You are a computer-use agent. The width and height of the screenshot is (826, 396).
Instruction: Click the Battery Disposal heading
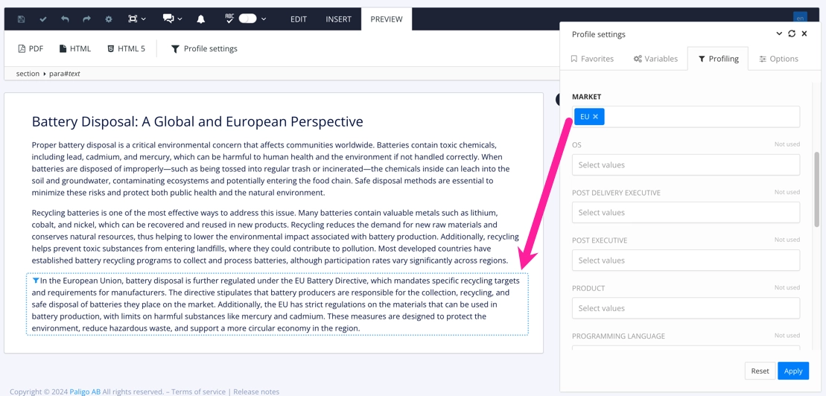click(197, 121)
